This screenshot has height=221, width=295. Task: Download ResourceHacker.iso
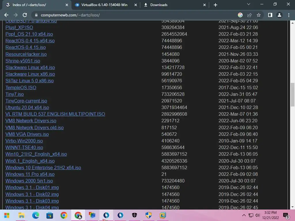coord(26,54)
